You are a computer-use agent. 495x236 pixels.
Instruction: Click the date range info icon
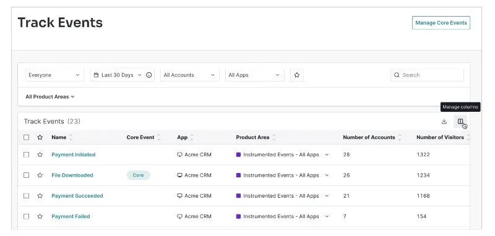point(149,75)
